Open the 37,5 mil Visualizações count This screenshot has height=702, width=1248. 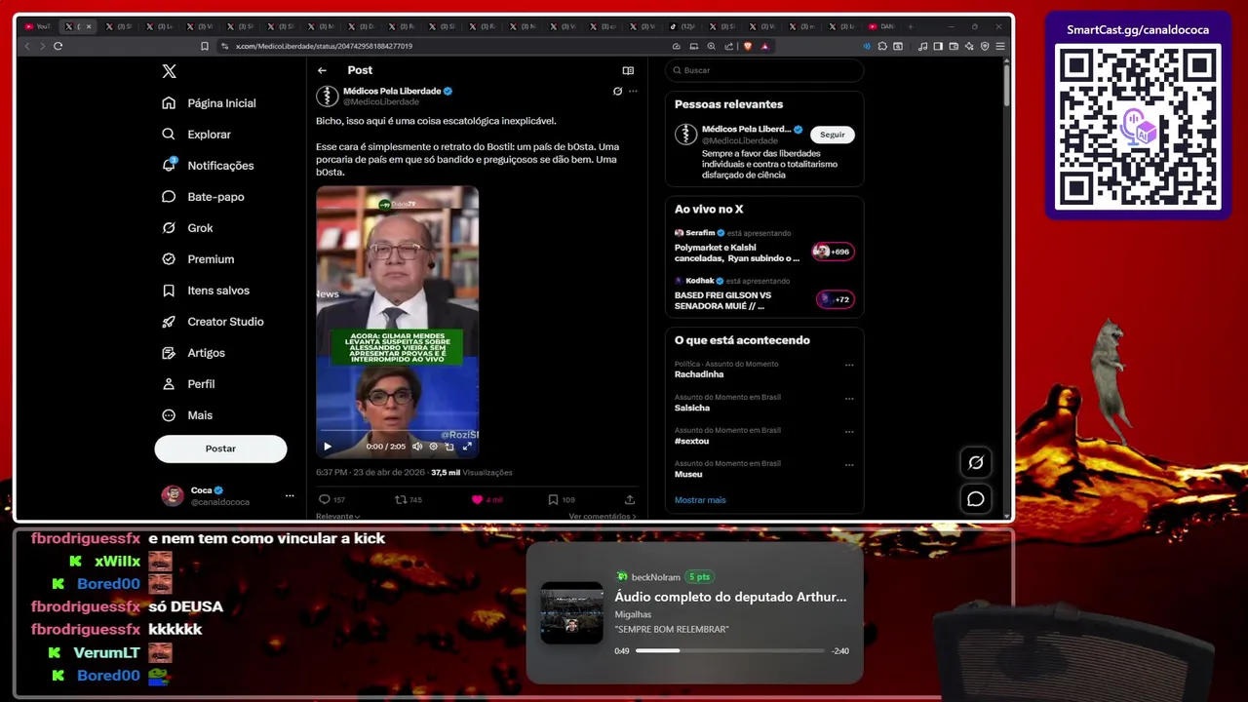472,473
